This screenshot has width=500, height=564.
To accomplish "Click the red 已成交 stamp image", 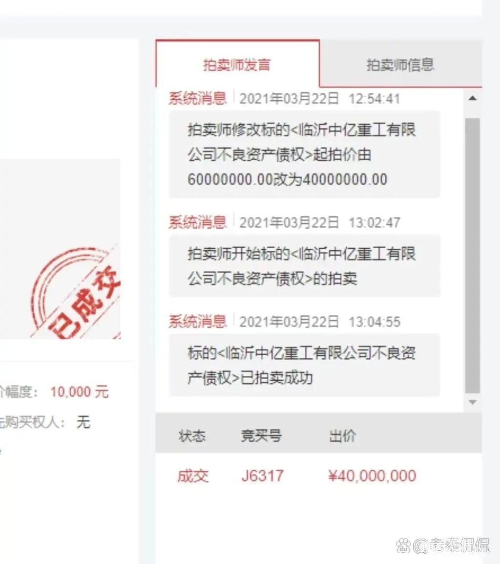I will 76,292.
